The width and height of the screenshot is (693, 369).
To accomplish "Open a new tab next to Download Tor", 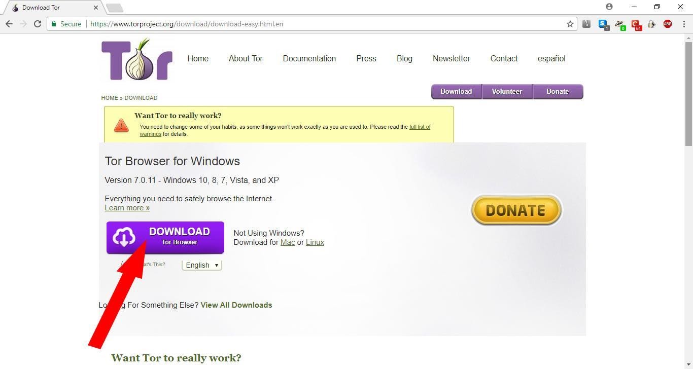I will click(x=115, y=8).
